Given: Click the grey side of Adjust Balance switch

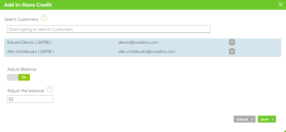Looking at the screenshot, I should [x=13, y=77].
